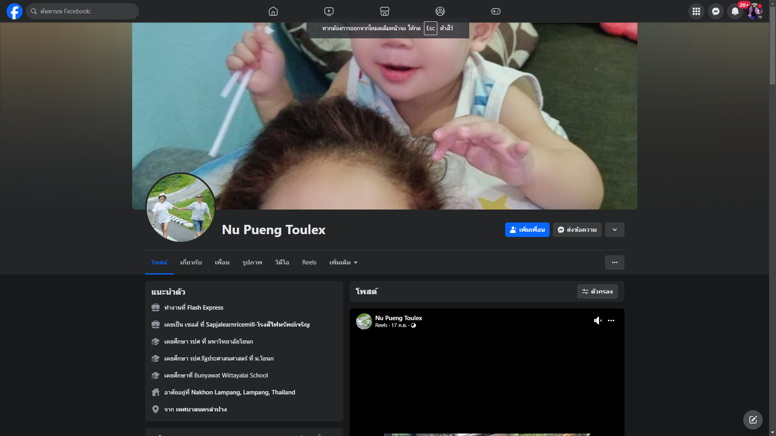
Task: Open the Gaming icon
Action: (496, 11)
